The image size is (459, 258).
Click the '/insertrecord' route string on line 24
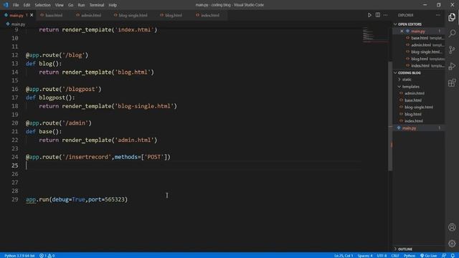[87, 157]
